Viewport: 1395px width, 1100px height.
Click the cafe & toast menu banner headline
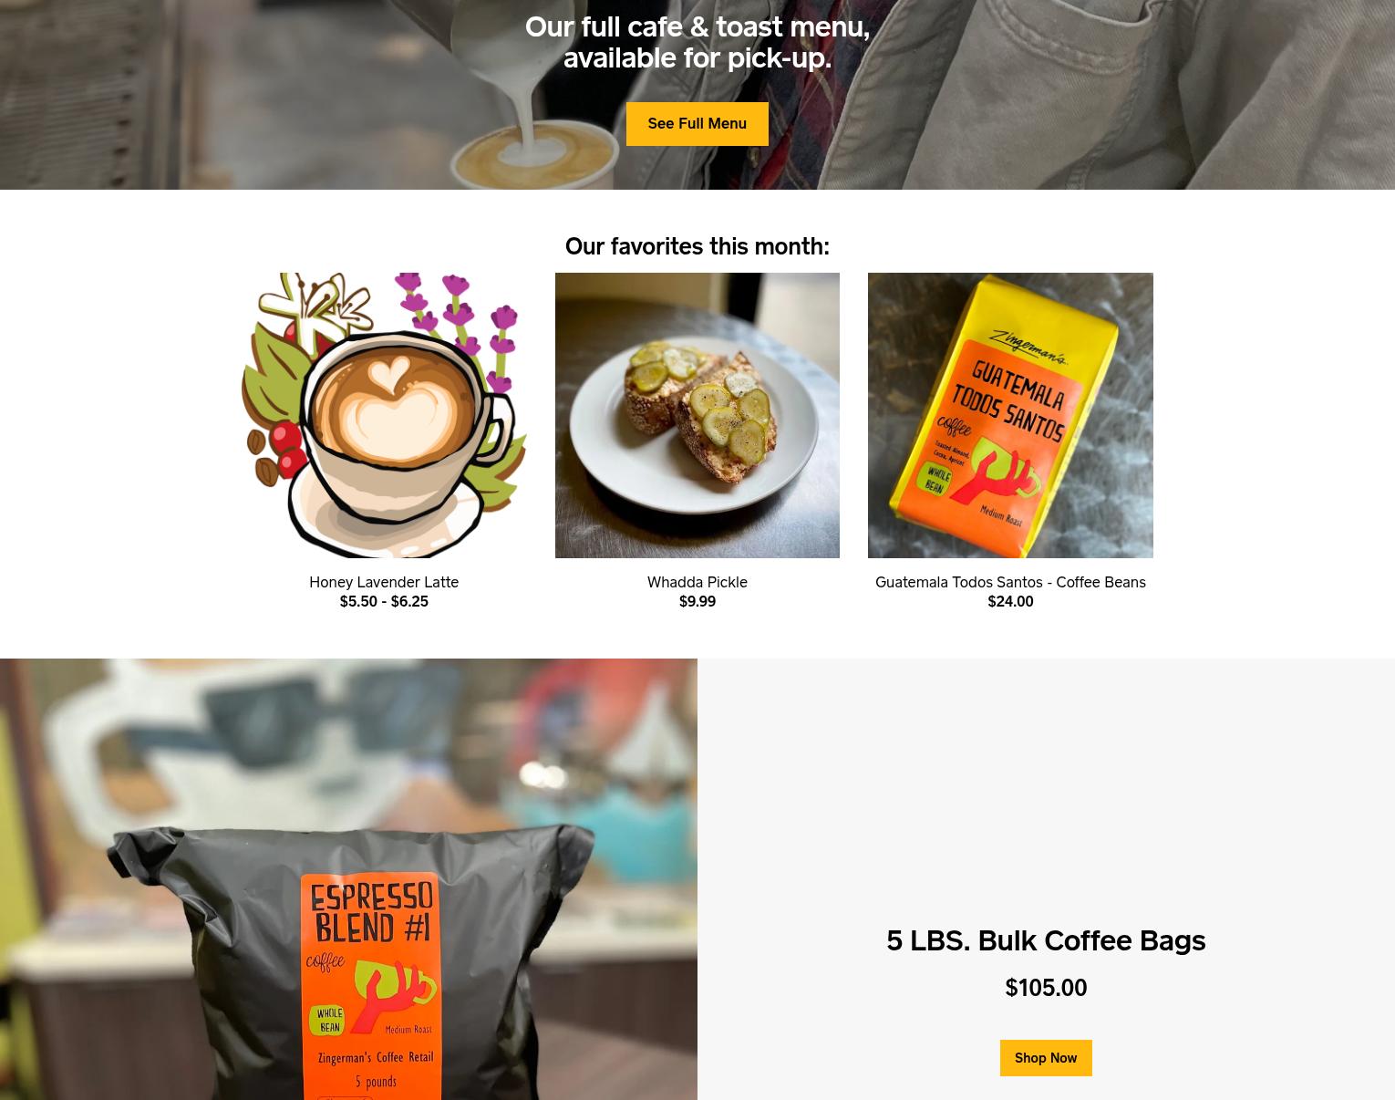click(697, 42)
